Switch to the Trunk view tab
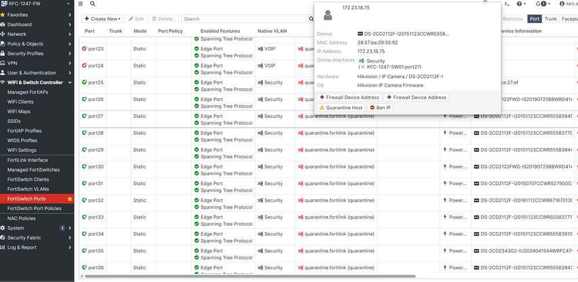This screenshot has height=282, width=578. pyautogui.click(x=550, y=18)
